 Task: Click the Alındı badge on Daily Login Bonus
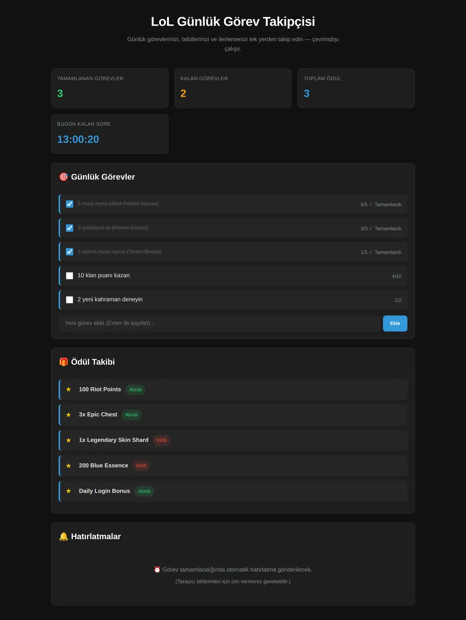[x=144, y=491]
